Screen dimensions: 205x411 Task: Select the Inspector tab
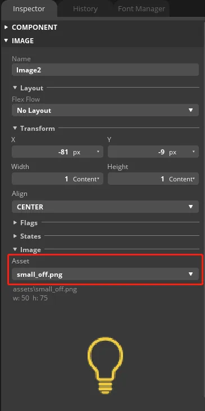29,8
